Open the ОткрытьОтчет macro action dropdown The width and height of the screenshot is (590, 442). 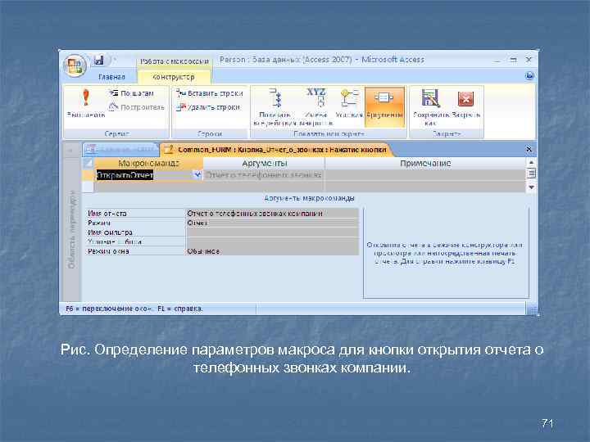tap(197, 175)
